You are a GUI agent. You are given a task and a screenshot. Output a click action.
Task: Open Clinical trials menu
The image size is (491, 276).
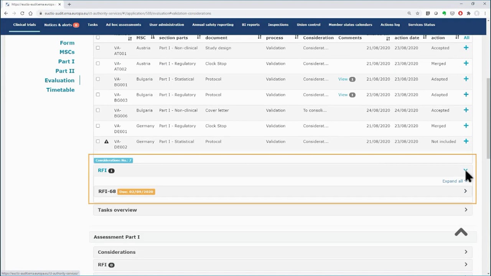click(25, 25)
